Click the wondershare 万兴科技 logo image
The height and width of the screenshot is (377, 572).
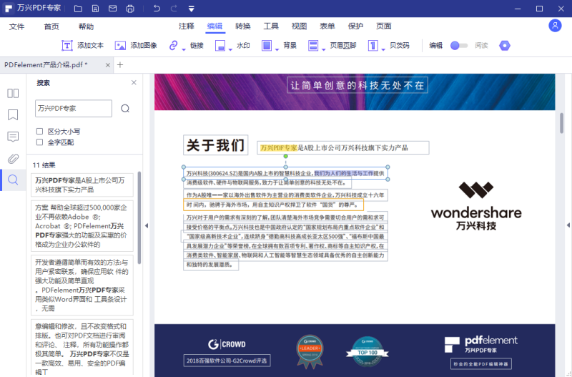pos(476,206)
